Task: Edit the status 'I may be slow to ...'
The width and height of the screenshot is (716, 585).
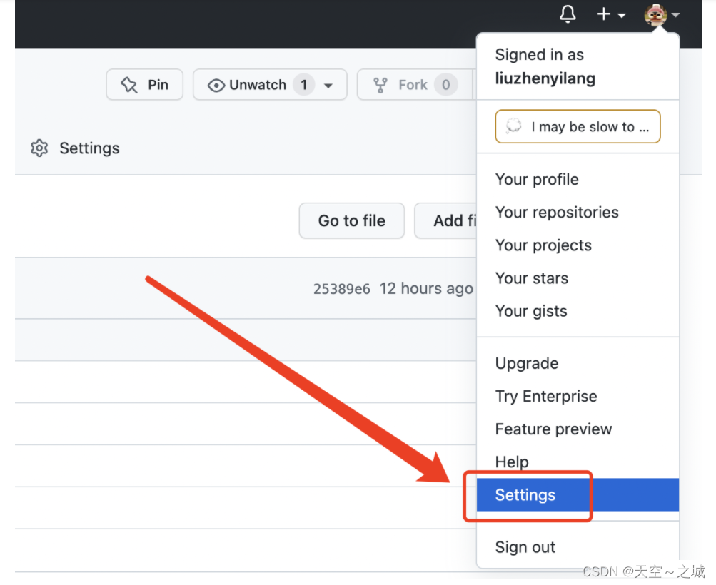Action: 578,126
